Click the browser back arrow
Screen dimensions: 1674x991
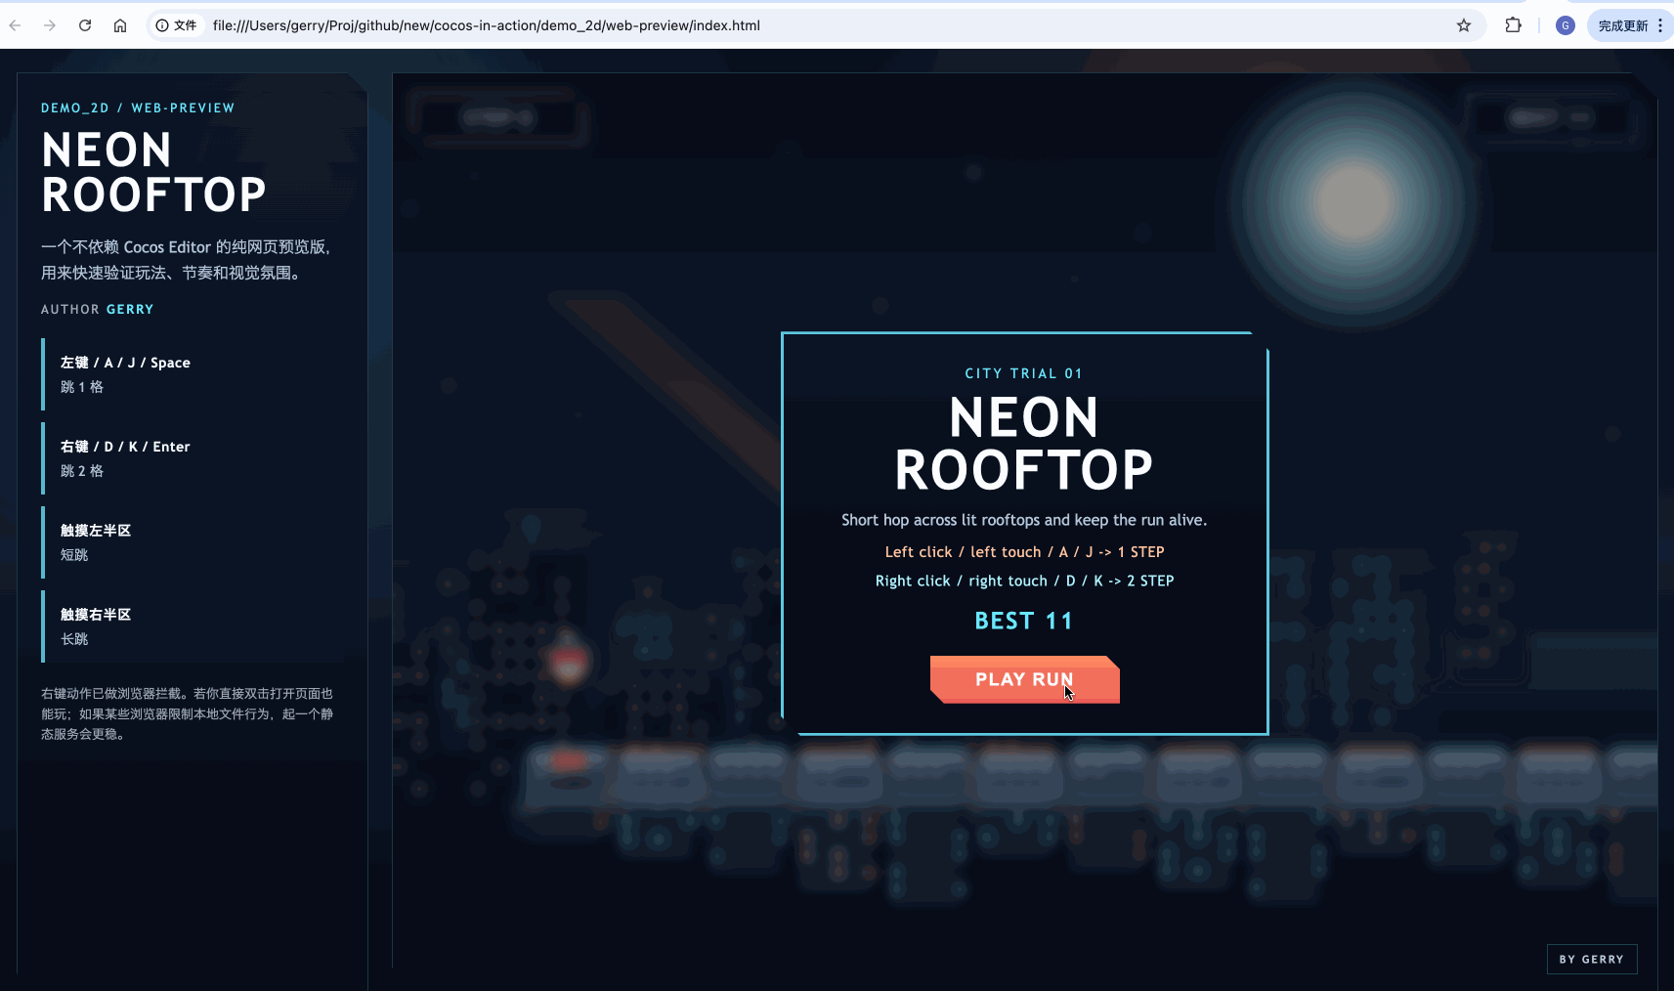tap(16, 25)
